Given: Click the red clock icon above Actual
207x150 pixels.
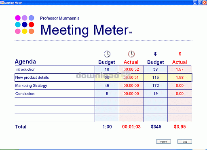Looking at the screenshot, I should point(131,54).
